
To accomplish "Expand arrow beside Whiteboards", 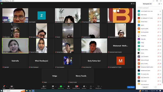I will click(x=102, y=86).
